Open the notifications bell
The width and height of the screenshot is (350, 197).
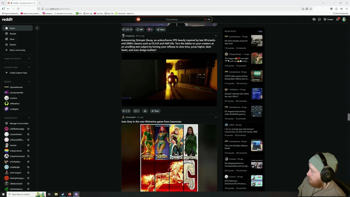click(337, 19)
